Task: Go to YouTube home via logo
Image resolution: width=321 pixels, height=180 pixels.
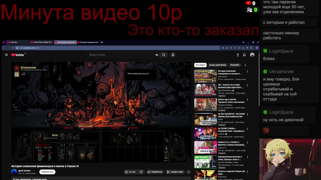Action: click(x=18, y=55)
